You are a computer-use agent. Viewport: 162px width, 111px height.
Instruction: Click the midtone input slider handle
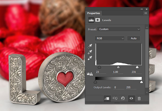[118, 67]
